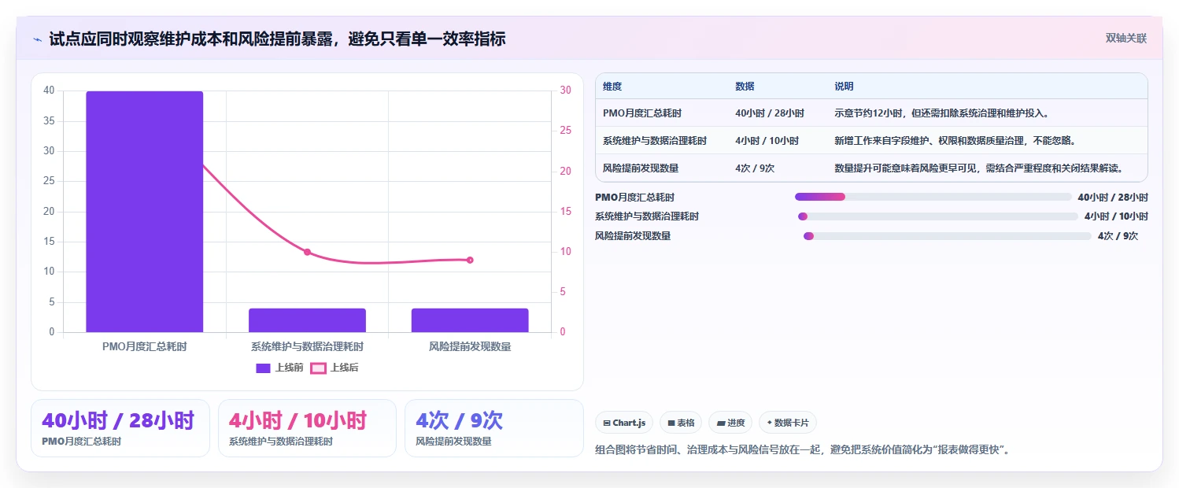Click the 系统维护与数据治理耗时 purple bar in chart
1179x488 pixels.
307,320
